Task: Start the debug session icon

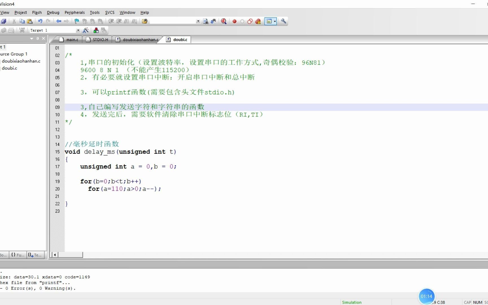Action: pos(224,21)
